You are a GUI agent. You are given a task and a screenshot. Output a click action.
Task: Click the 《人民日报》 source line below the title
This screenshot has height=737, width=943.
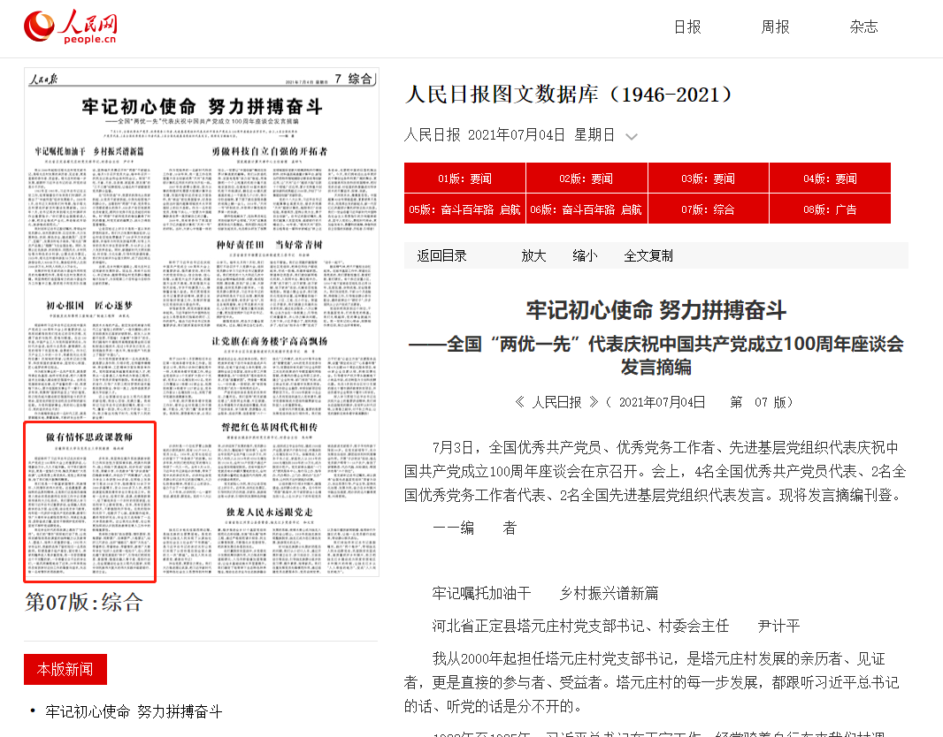click(655, 402)
